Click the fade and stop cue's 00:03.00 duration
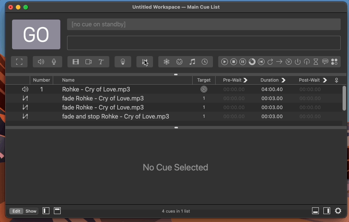 pos(272,116)
